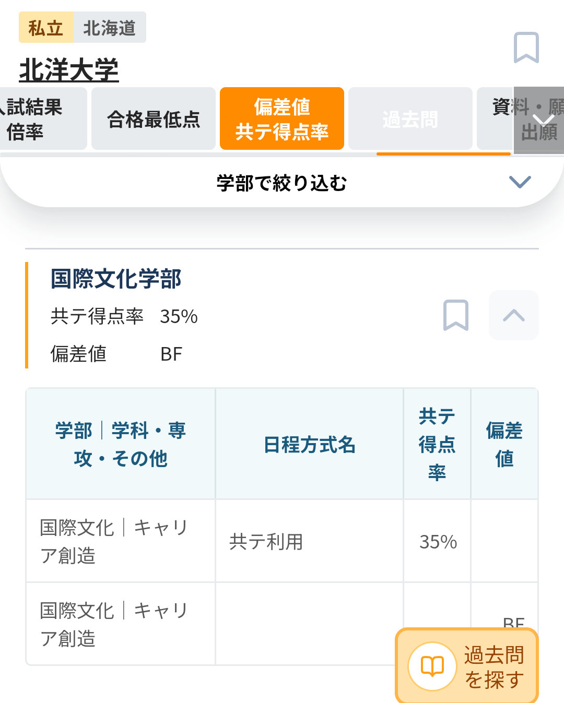Expand the 学部で絞り込む filter
This screenshot has height=703, width=564.
click(520, 182)
